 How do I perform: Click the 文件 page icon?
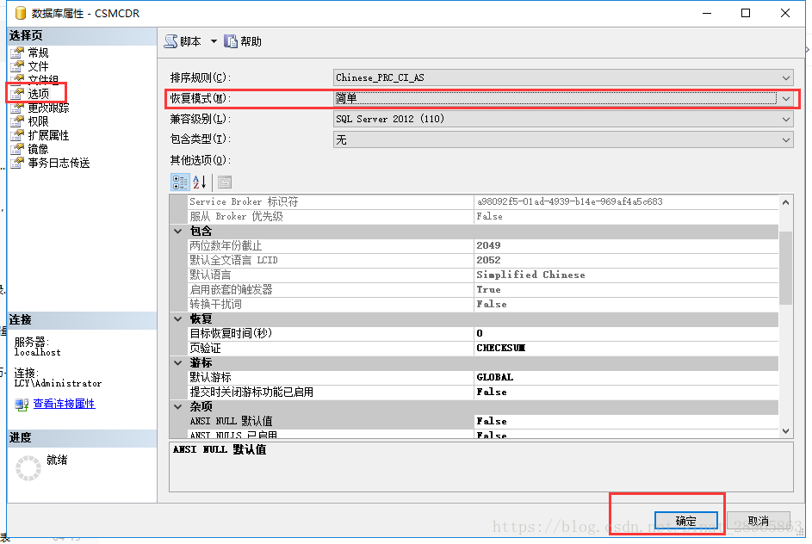[17, 66]
